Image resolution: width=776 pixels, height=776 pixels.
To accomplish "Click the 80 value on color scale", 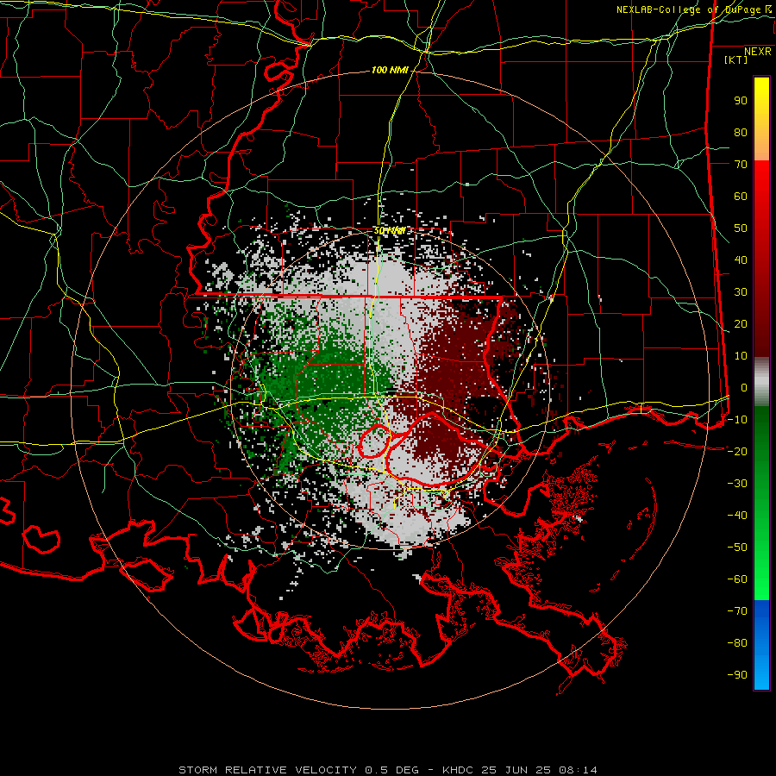I will pos(741,133).
